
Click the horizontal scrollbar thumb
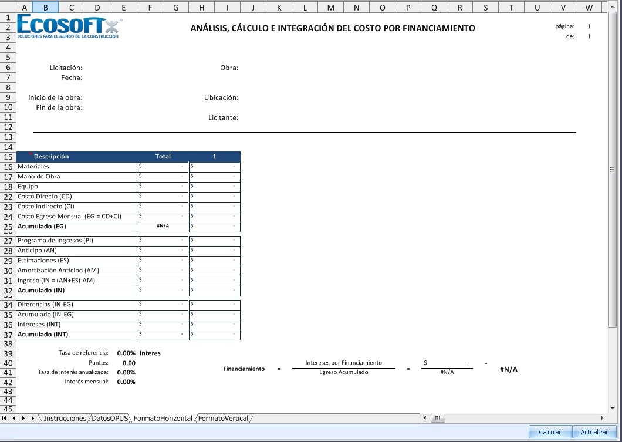(x=438, y=418)
